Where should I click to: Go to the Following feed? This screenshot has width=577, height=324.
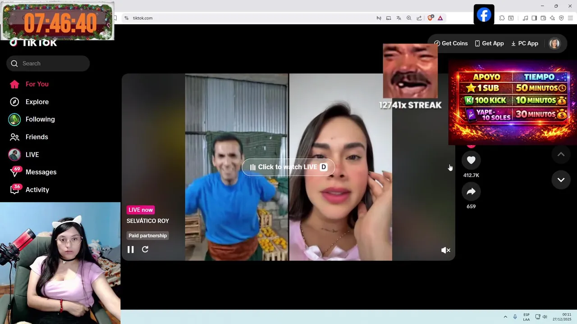pyautogui.click(x=32, y=119)
